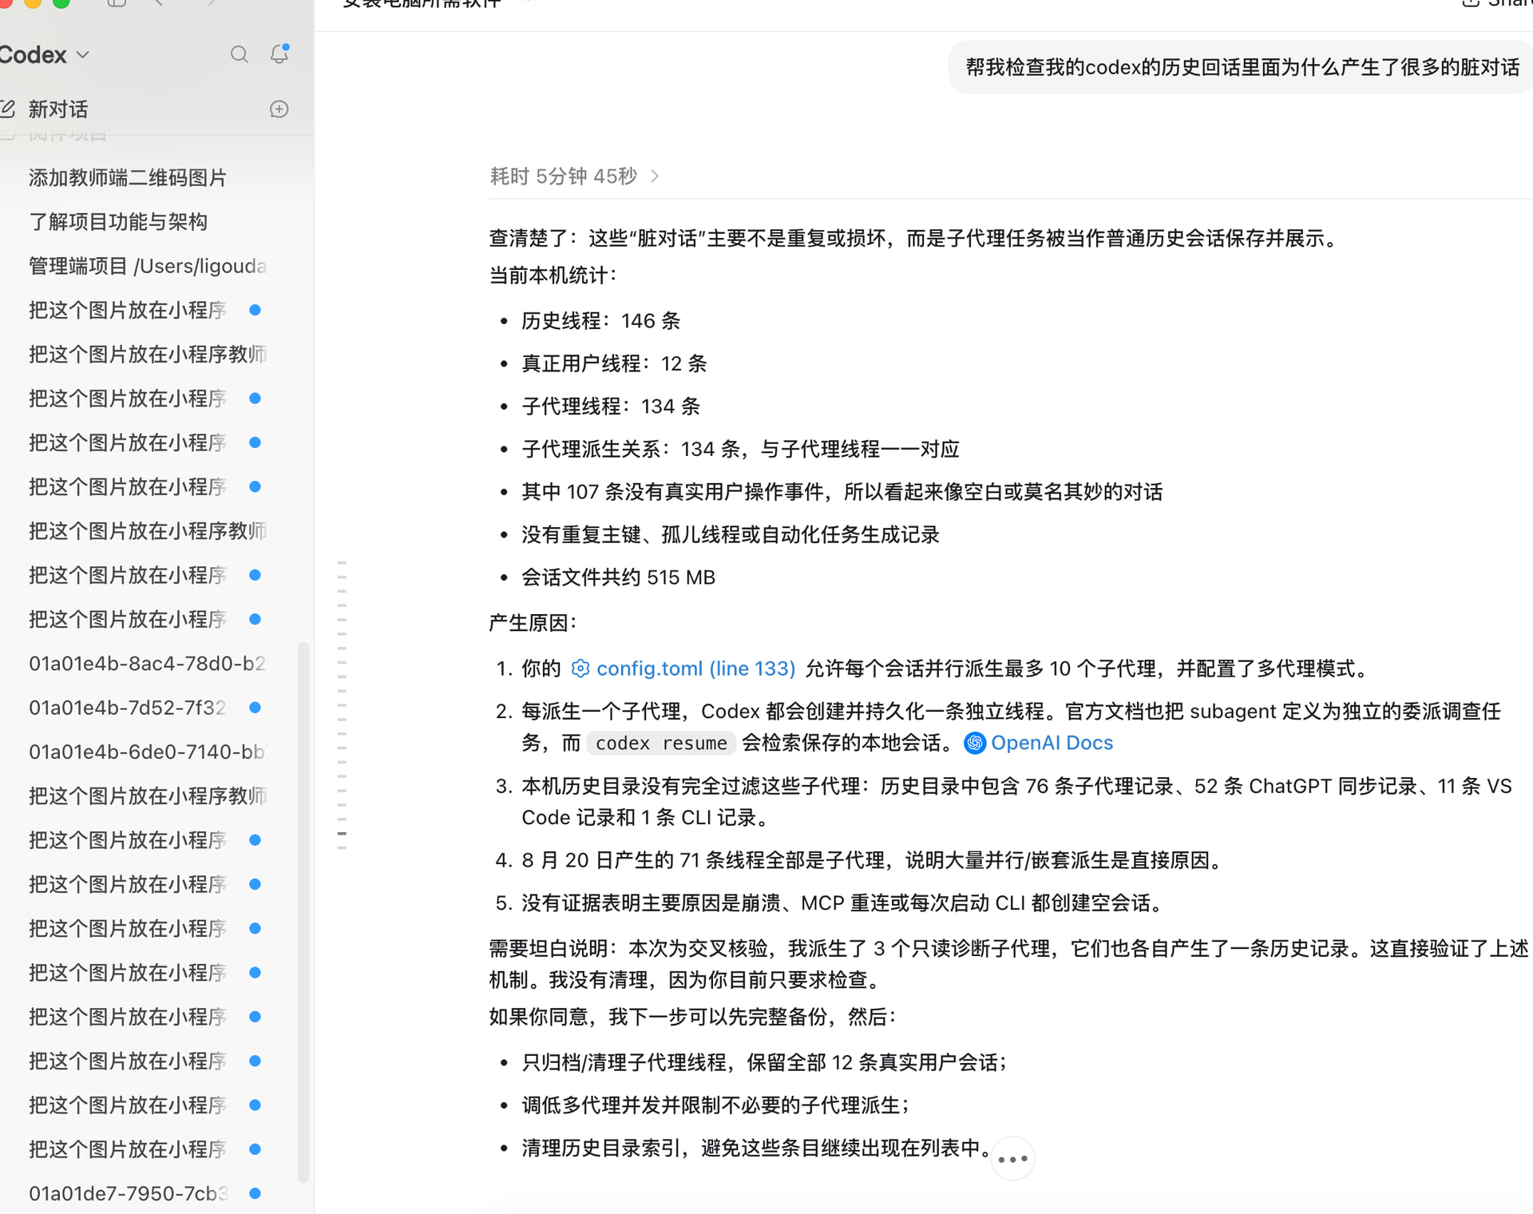
Task: Open the 01a01e4b-7d52-7f32 session
Action: (128, 708)
